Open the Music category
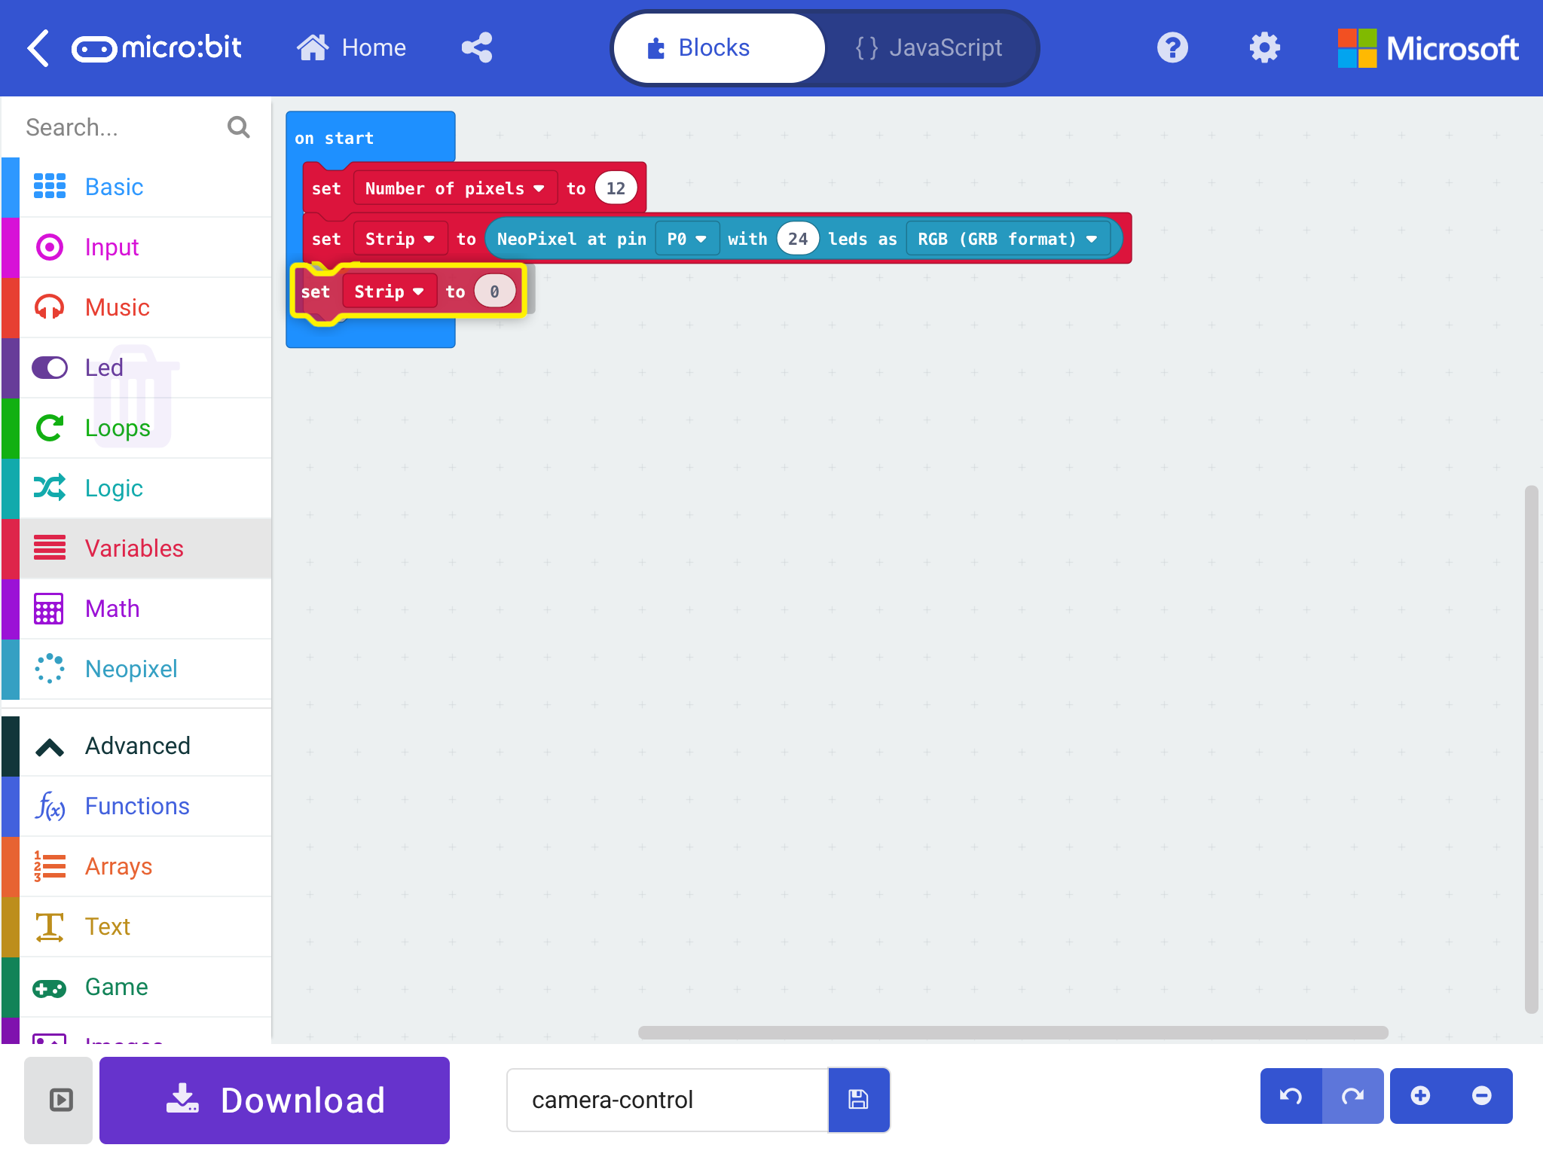The width and height of the screenshot is (1543, 1157). click(x=116, y=307)
